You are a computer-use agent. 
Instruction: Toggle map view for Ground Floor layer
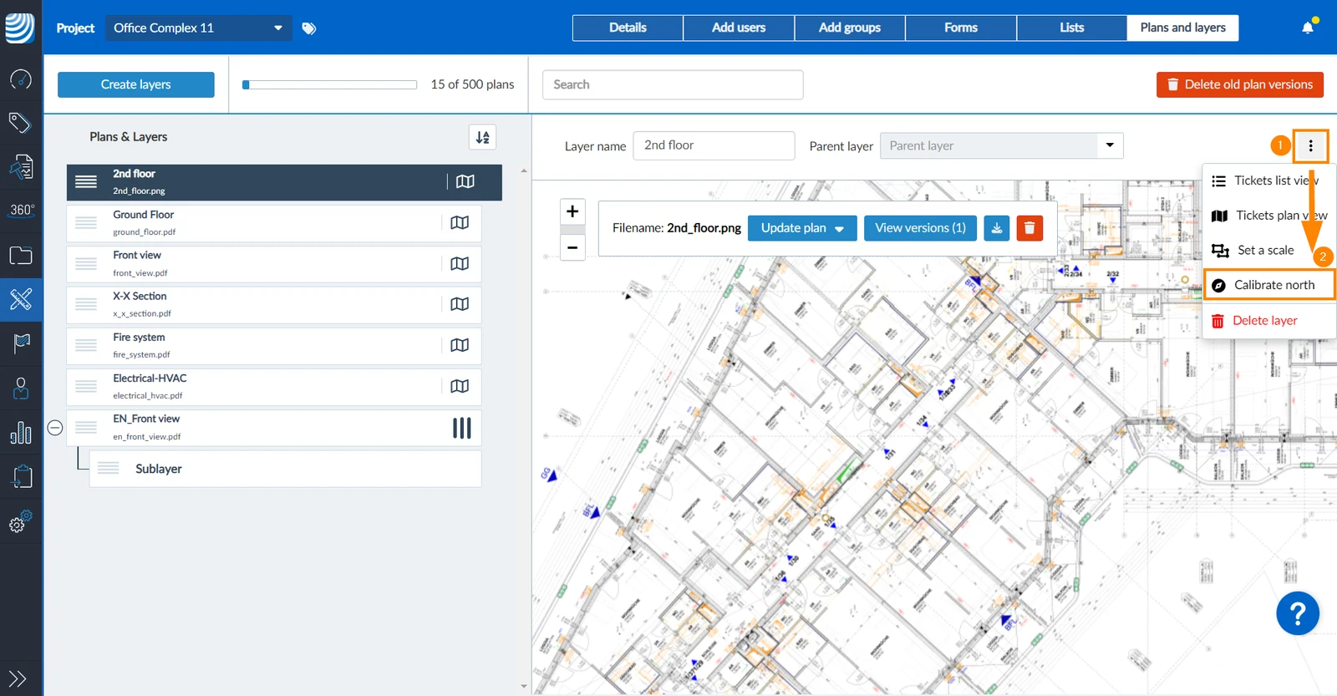coord(460,222)
